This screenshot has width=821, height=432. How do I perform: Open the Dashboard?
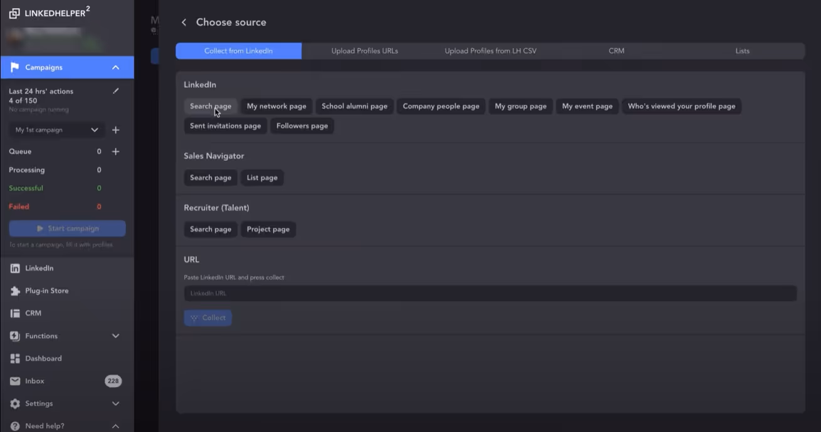(x=44, y=358)
